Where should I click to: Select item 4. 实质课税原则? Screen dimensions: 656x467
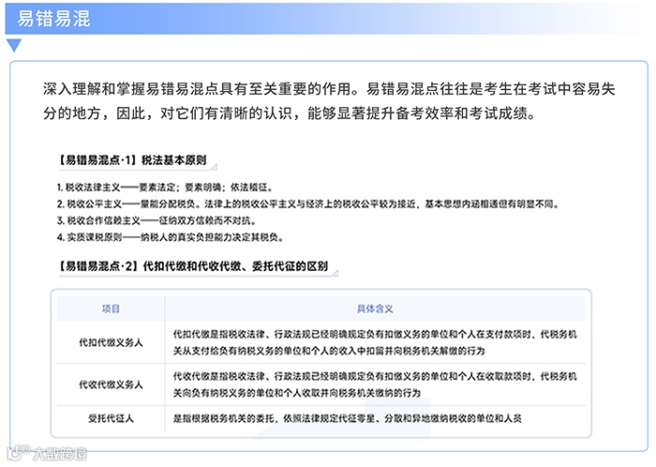pyautogui.click(x=171, y=237)
